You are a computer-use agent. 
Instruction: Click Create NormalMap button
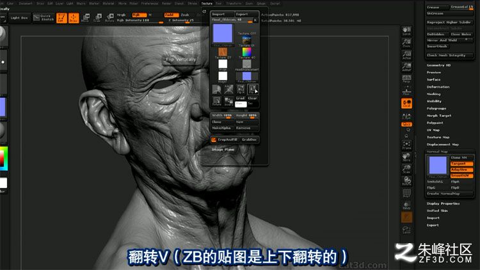(450, 194)
